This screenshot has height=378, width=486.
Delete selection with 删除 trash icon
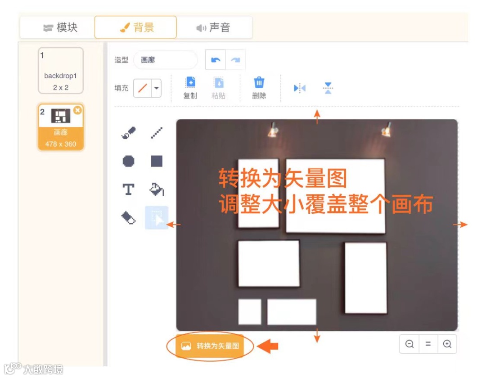tap(259, 88)
